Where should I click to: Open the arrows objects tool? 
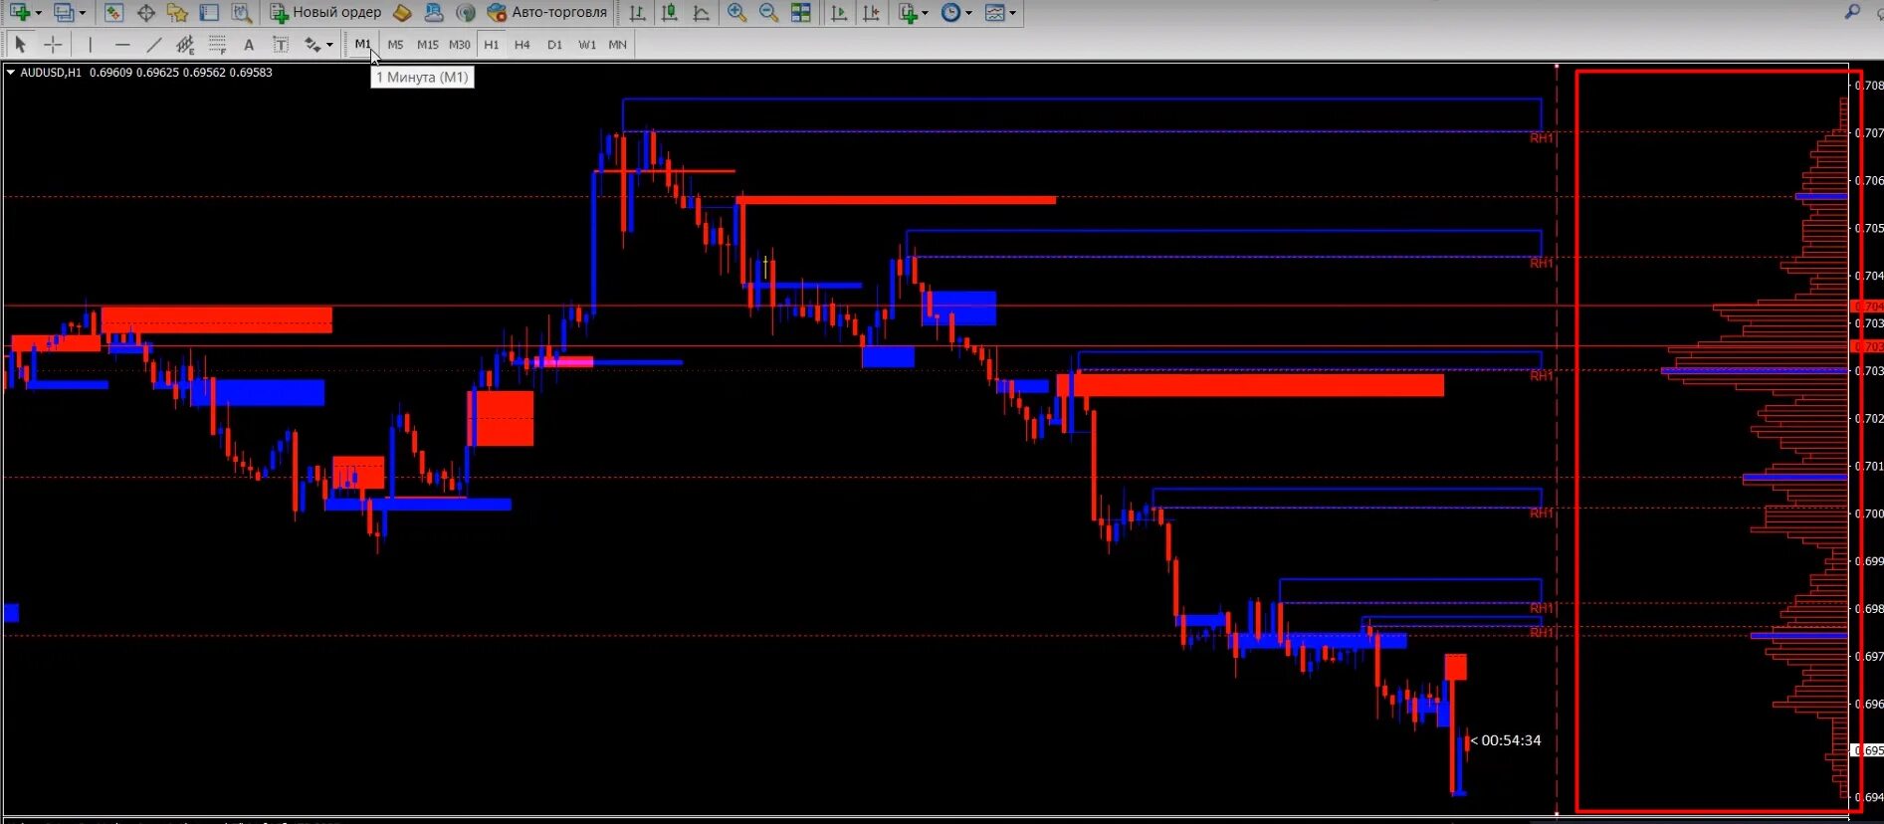(313, 45)
